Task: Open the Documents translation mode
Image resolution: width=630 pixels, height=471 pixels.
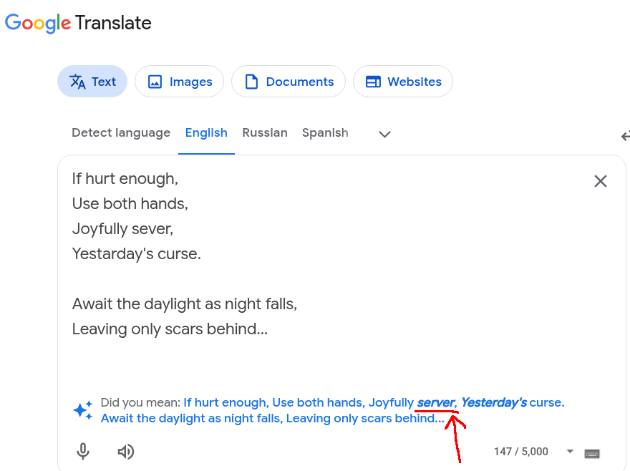Action: [x=289, y=82]
